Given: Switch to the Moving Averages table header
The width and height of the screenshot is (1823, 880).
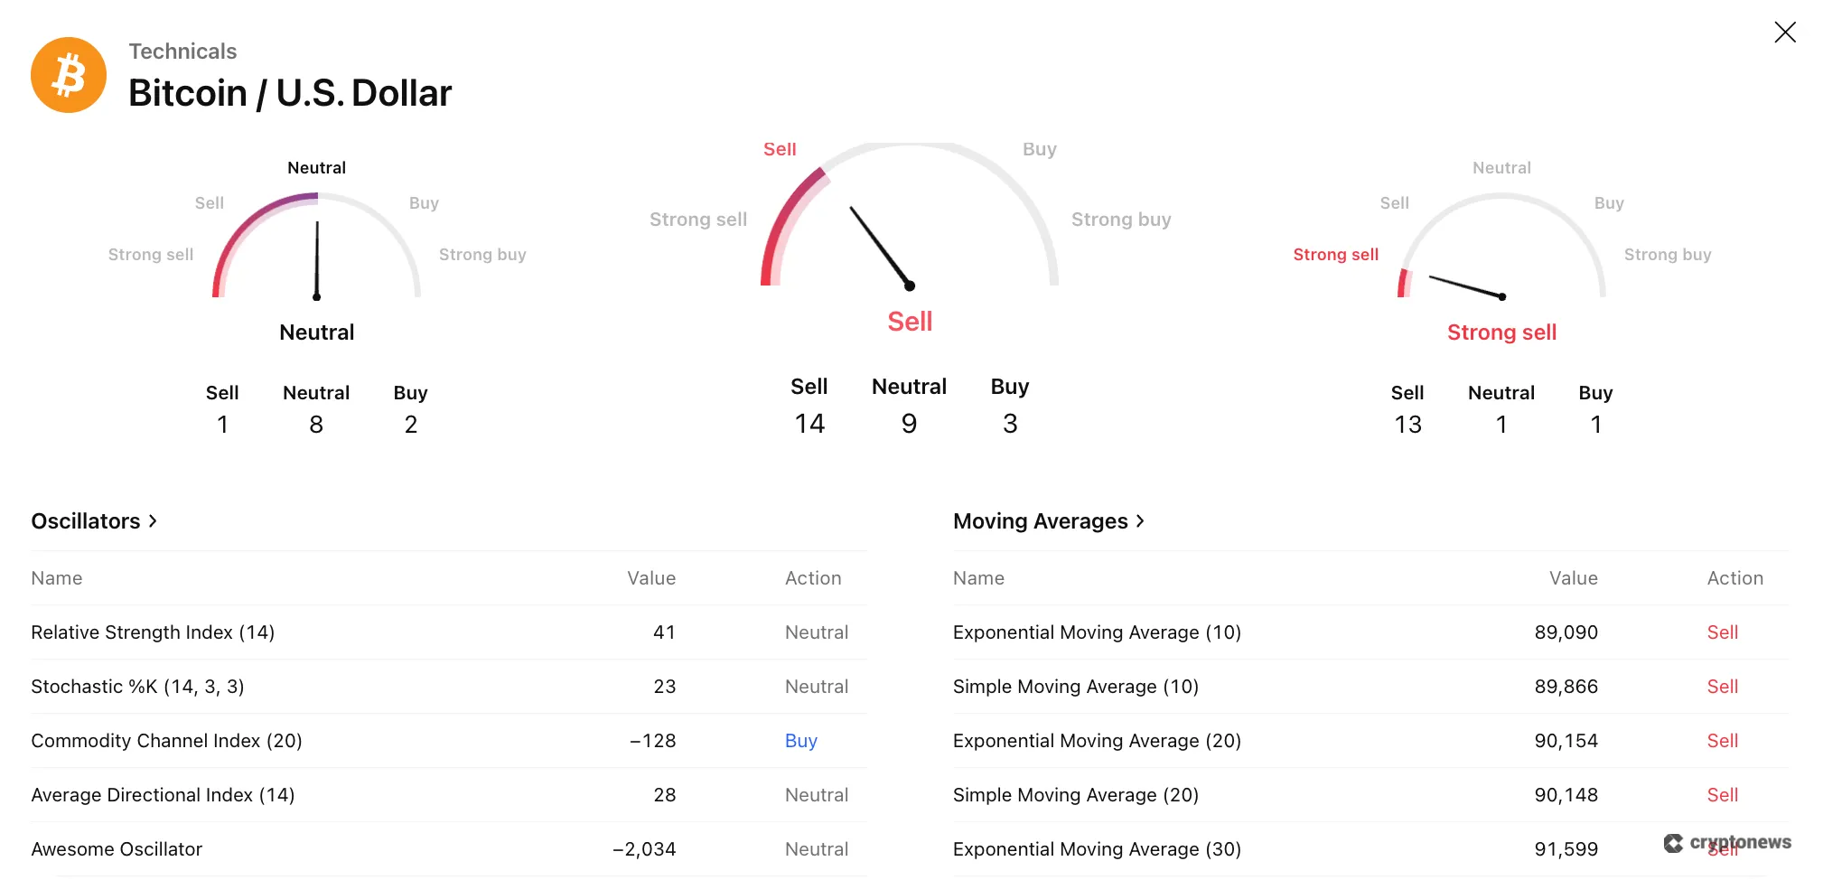Looking at the screenshot, I should 978,577.
